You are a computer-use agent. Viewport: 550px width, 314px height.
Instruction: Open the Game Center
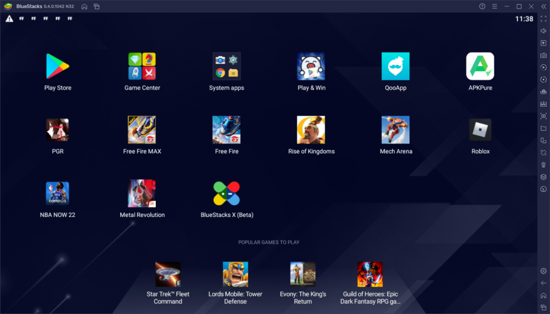142,65
